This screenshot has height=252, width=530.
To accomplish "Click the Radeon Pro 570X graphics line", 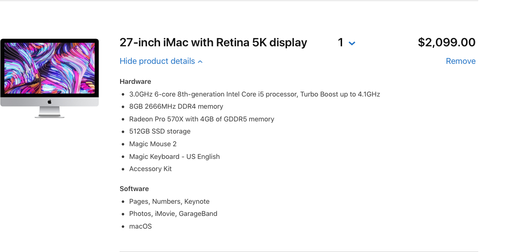I will [x=202, y=119].
